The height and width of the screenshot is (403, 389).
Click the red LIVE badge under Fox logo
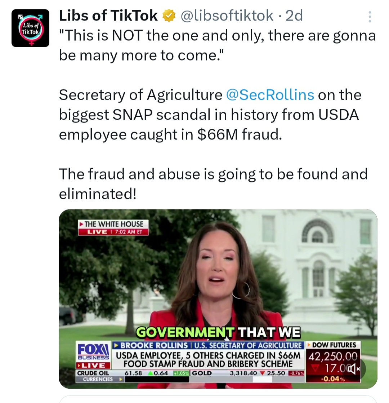[x=93, y=365]
